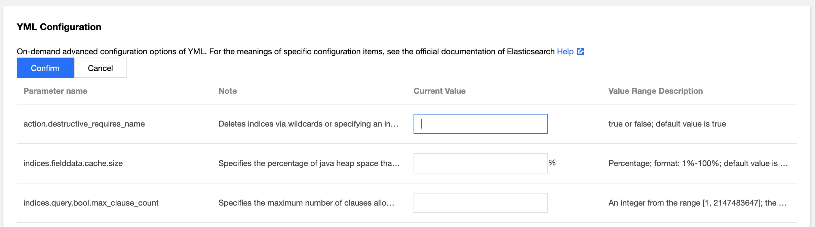Click the truncated 'Deletes indices via wildcards' note
This screenshot has width=815, height=227.
308,124
